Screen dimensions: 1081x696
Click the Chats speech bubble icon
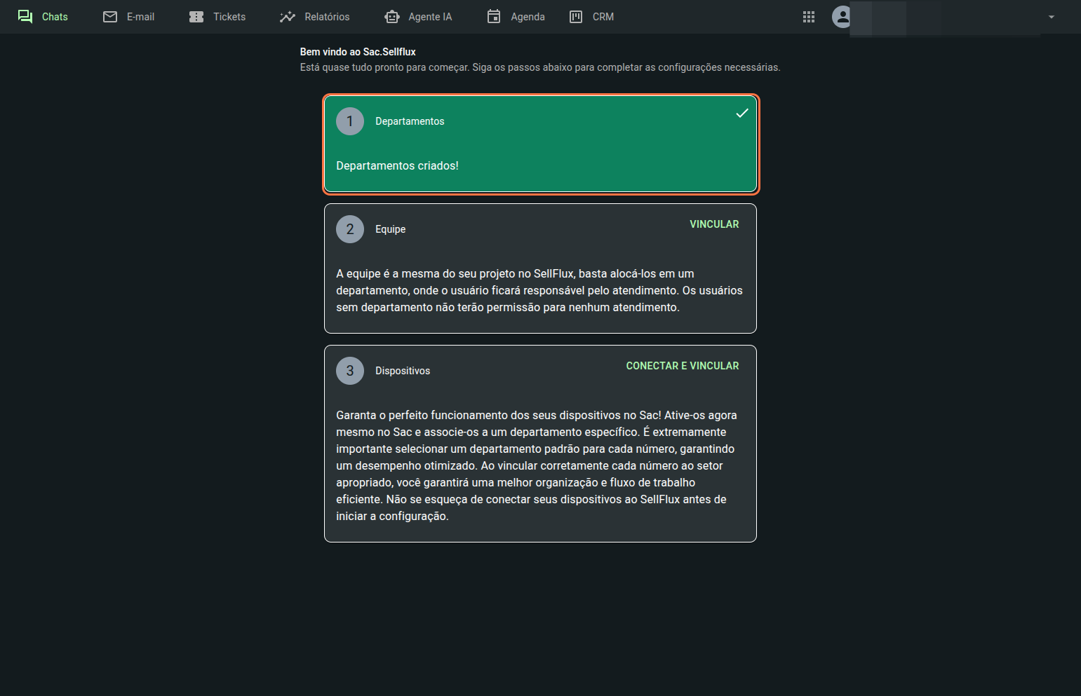point(25,17)
